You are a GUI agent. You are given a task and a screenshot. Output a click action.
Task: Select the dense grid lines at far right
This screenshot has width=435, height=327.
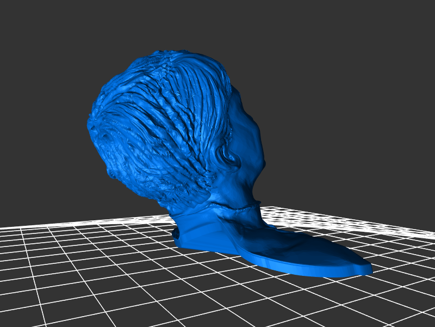(402, 229)
